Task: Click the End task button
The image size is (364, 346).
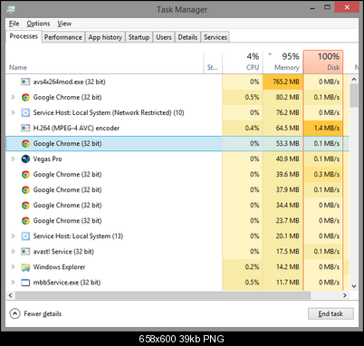Action: [x=330, y=313]
